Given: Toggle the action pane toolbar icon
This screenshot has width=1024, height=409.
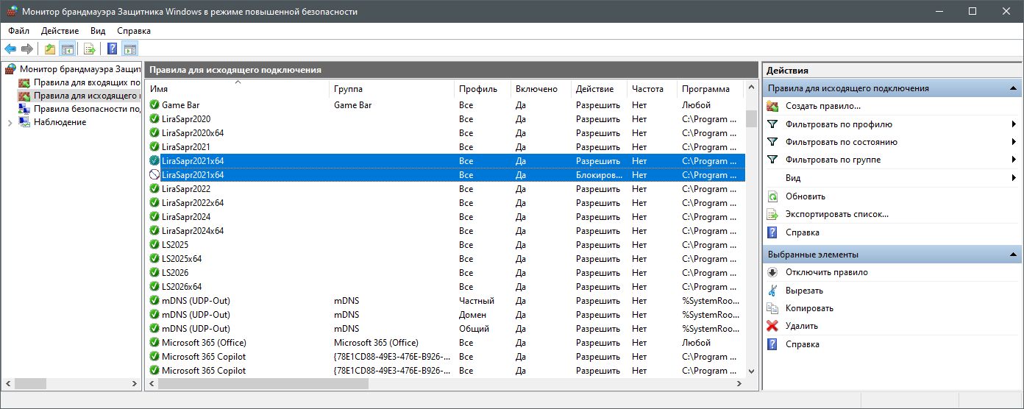Looking at the screenshot, I should click(x=130, y=49).
